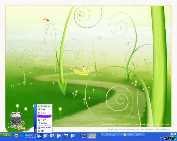Click the second folder launcher icon

click(45, 136)
